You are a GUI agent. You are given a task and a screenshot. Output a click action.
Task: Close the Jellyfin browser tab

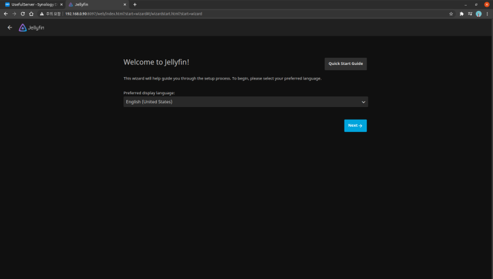[125, 4]
